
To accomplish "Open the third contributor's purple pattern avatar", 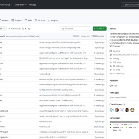I will coord(122,110).
